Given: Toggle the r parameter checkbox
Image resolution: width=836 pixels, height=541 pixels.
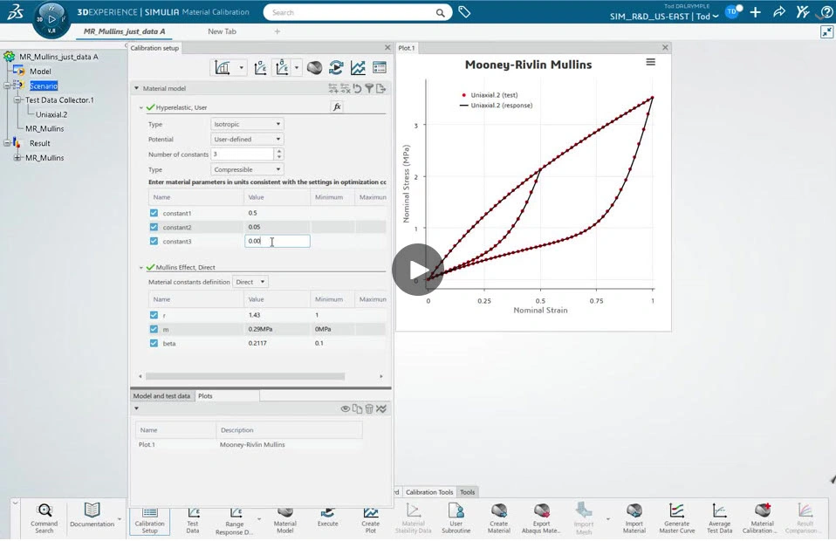Looking at the screenshot, I should pos(154,315).
